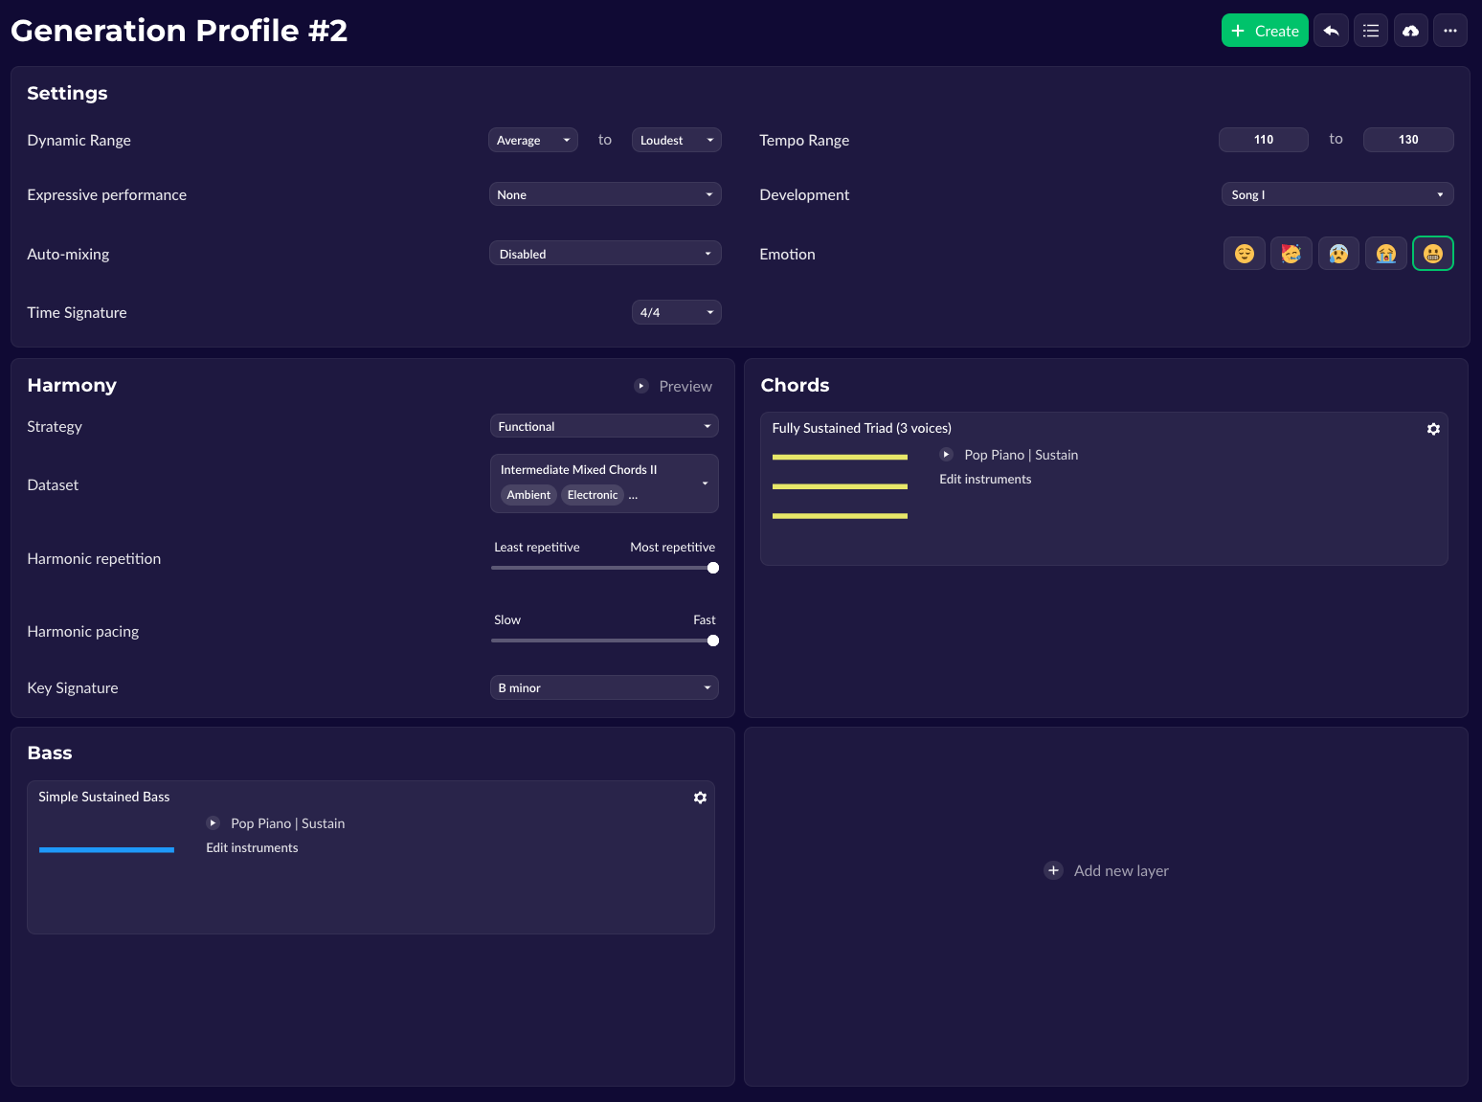Open the Dataset Intermediate Mixed Chords II selector
1482x1102 pixels.
point(604,483)
